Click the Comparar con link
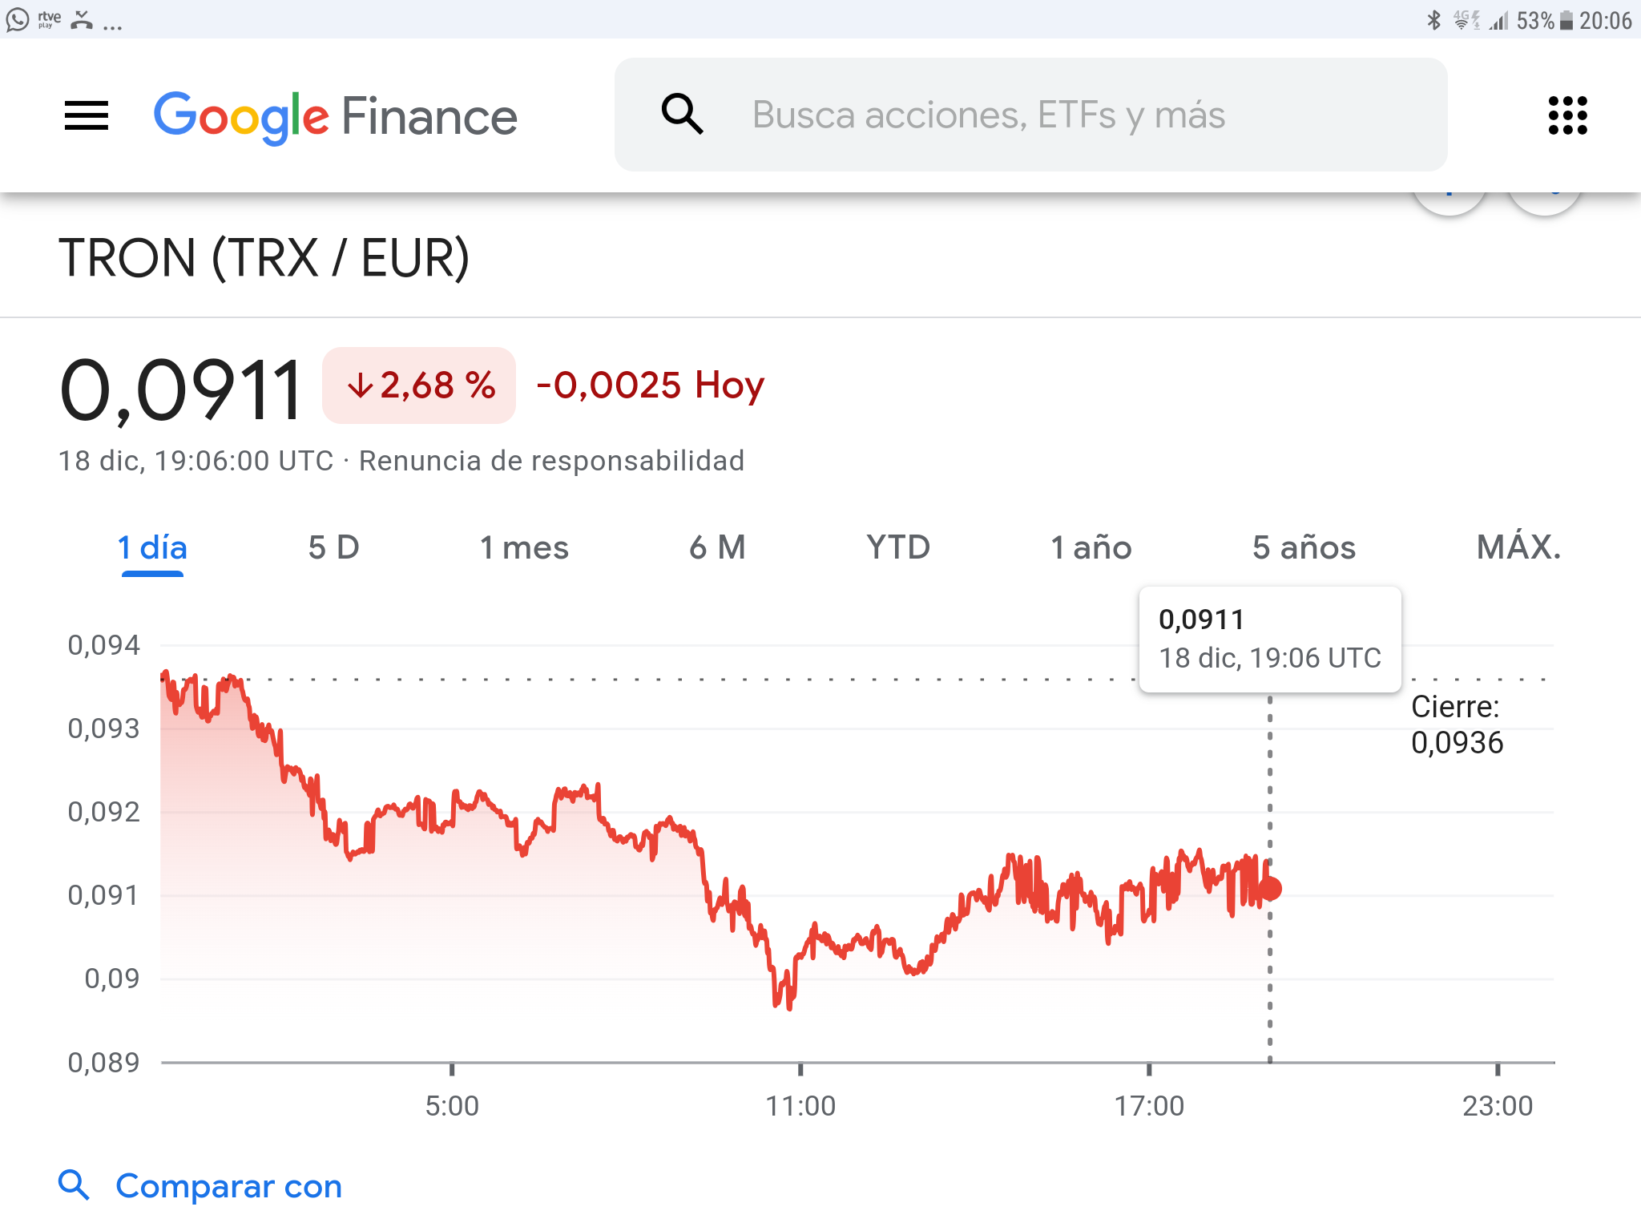 coord(229,1186)
